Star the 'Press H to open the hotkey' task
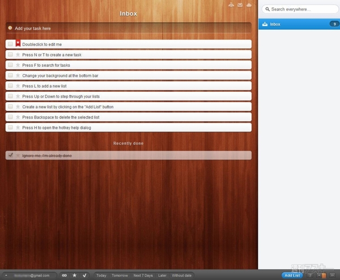The image size is (340, 280). [x=18, y=128]
